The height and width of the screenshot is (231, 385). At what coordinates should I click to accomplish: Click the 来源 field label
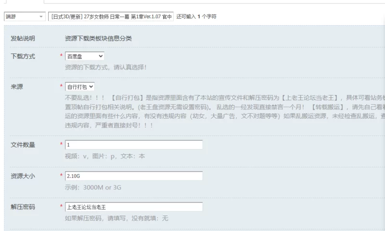[17, 87]
